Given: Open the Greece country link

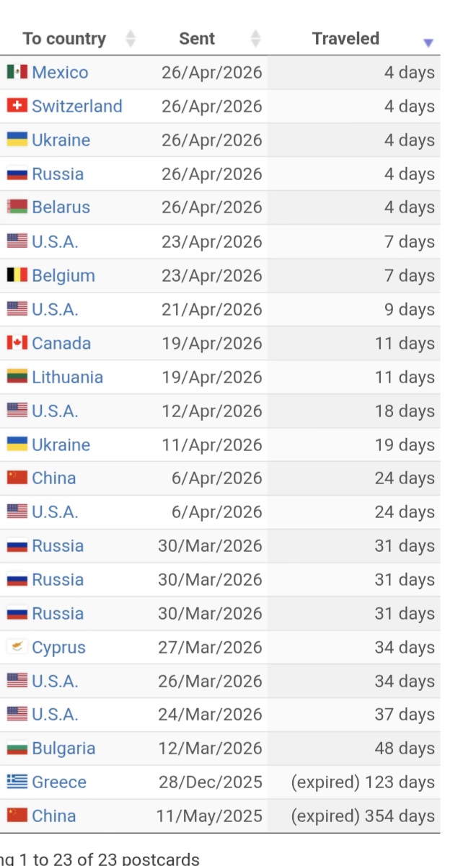Looking at the screenshot, I should tap(59, 782).
